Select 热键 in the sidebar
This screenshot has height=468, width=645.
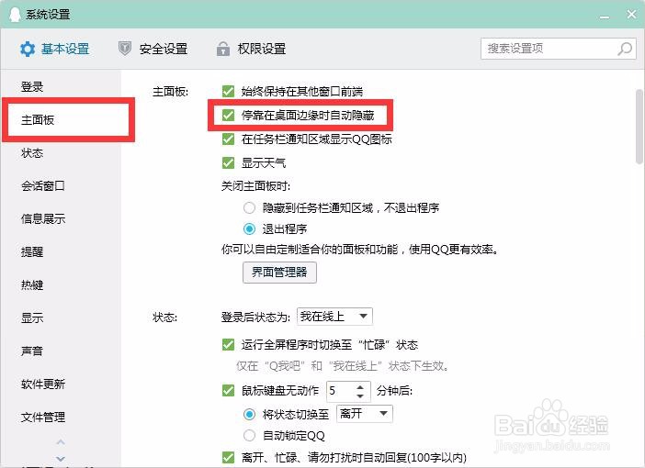click(32, 284)
